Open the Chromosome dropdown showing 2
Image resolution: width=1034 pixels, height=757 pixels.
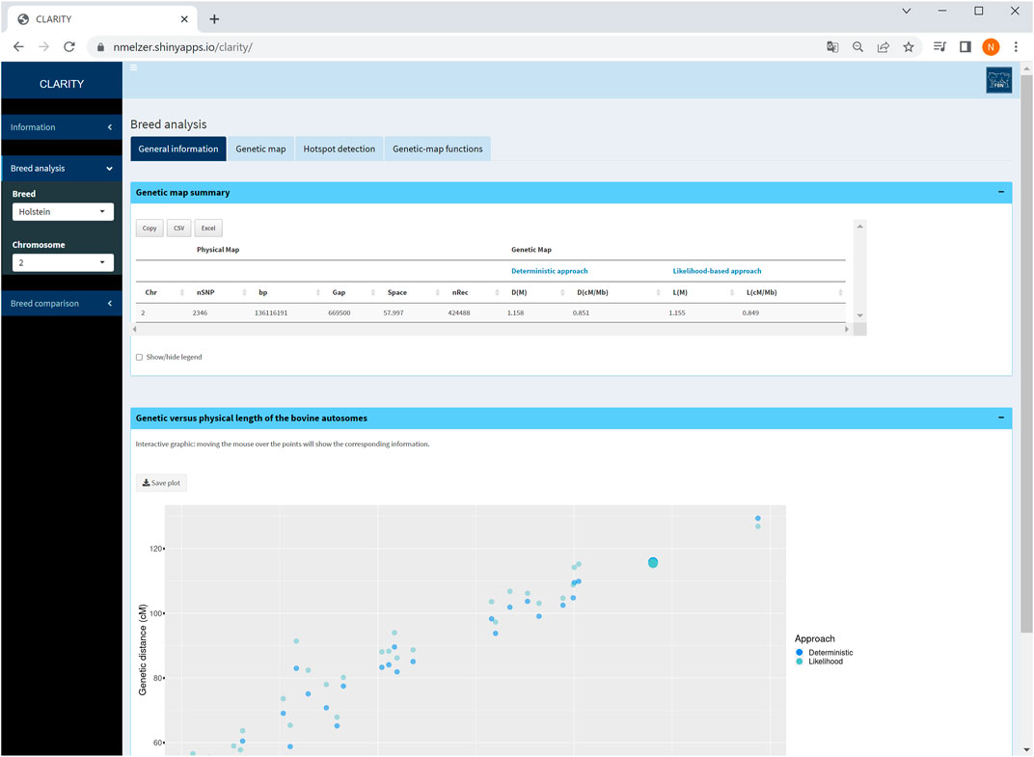(63, 262)
